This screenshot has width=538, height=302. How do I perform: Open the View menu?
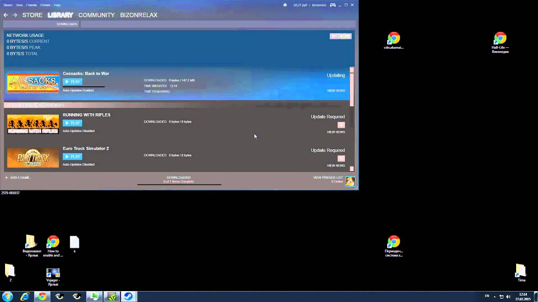coord(19,5)
